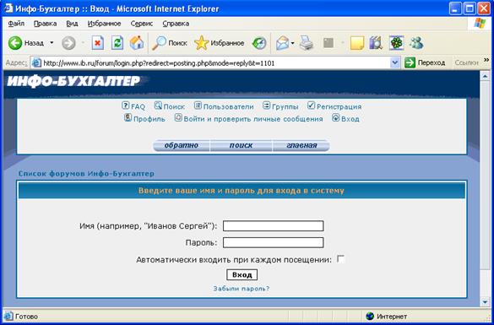Open the Пользователи link

click(x=228, y=106)
